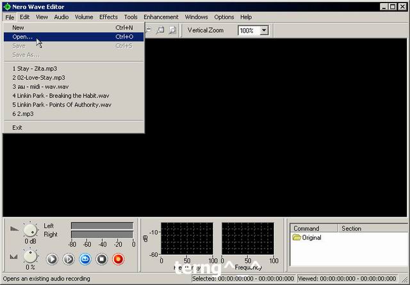Click the 0 % lower knob

(30, 256)
